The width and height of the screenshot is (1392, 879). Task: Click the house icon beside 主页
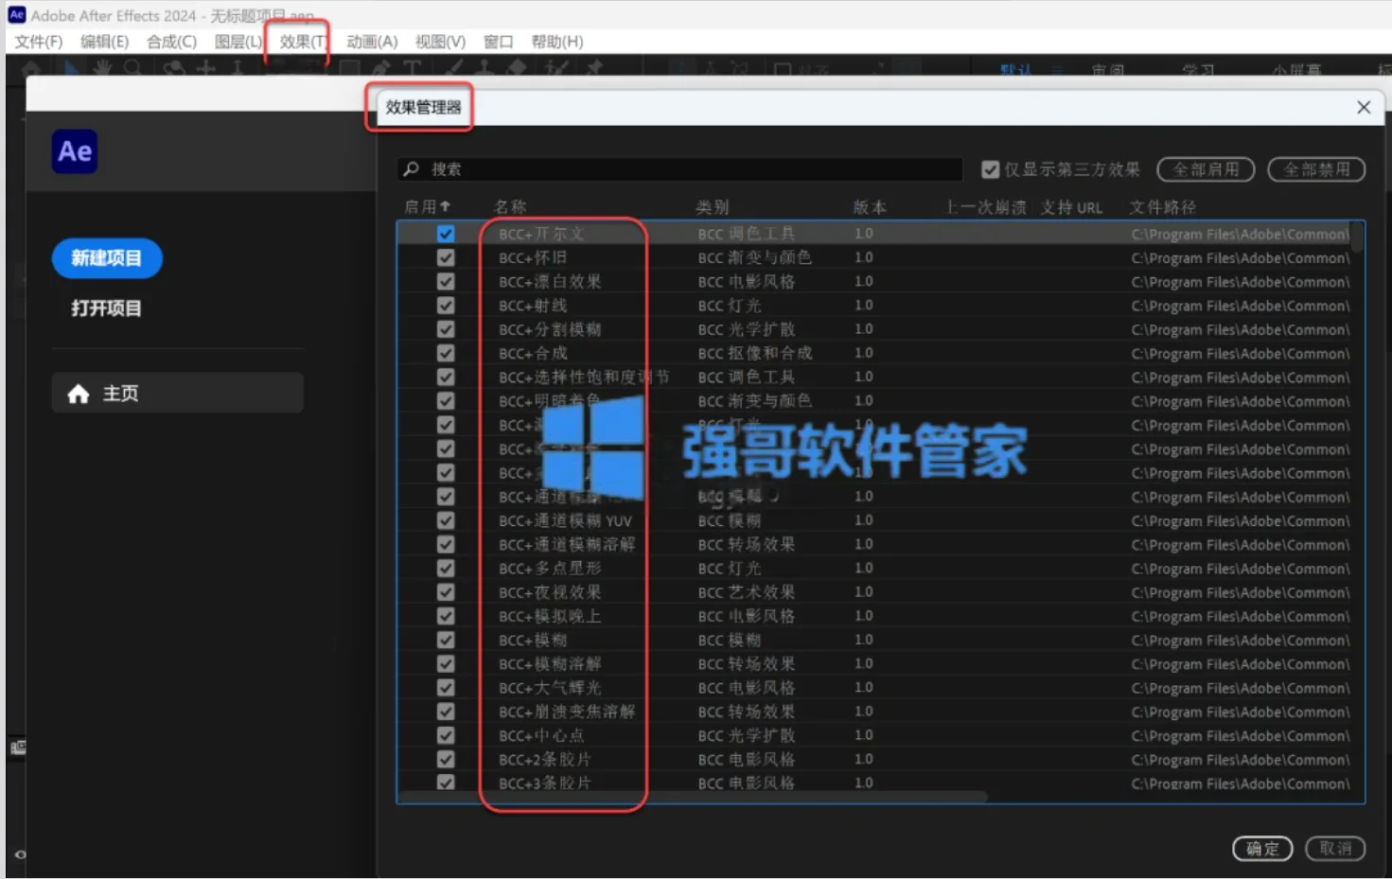point(79,394)
